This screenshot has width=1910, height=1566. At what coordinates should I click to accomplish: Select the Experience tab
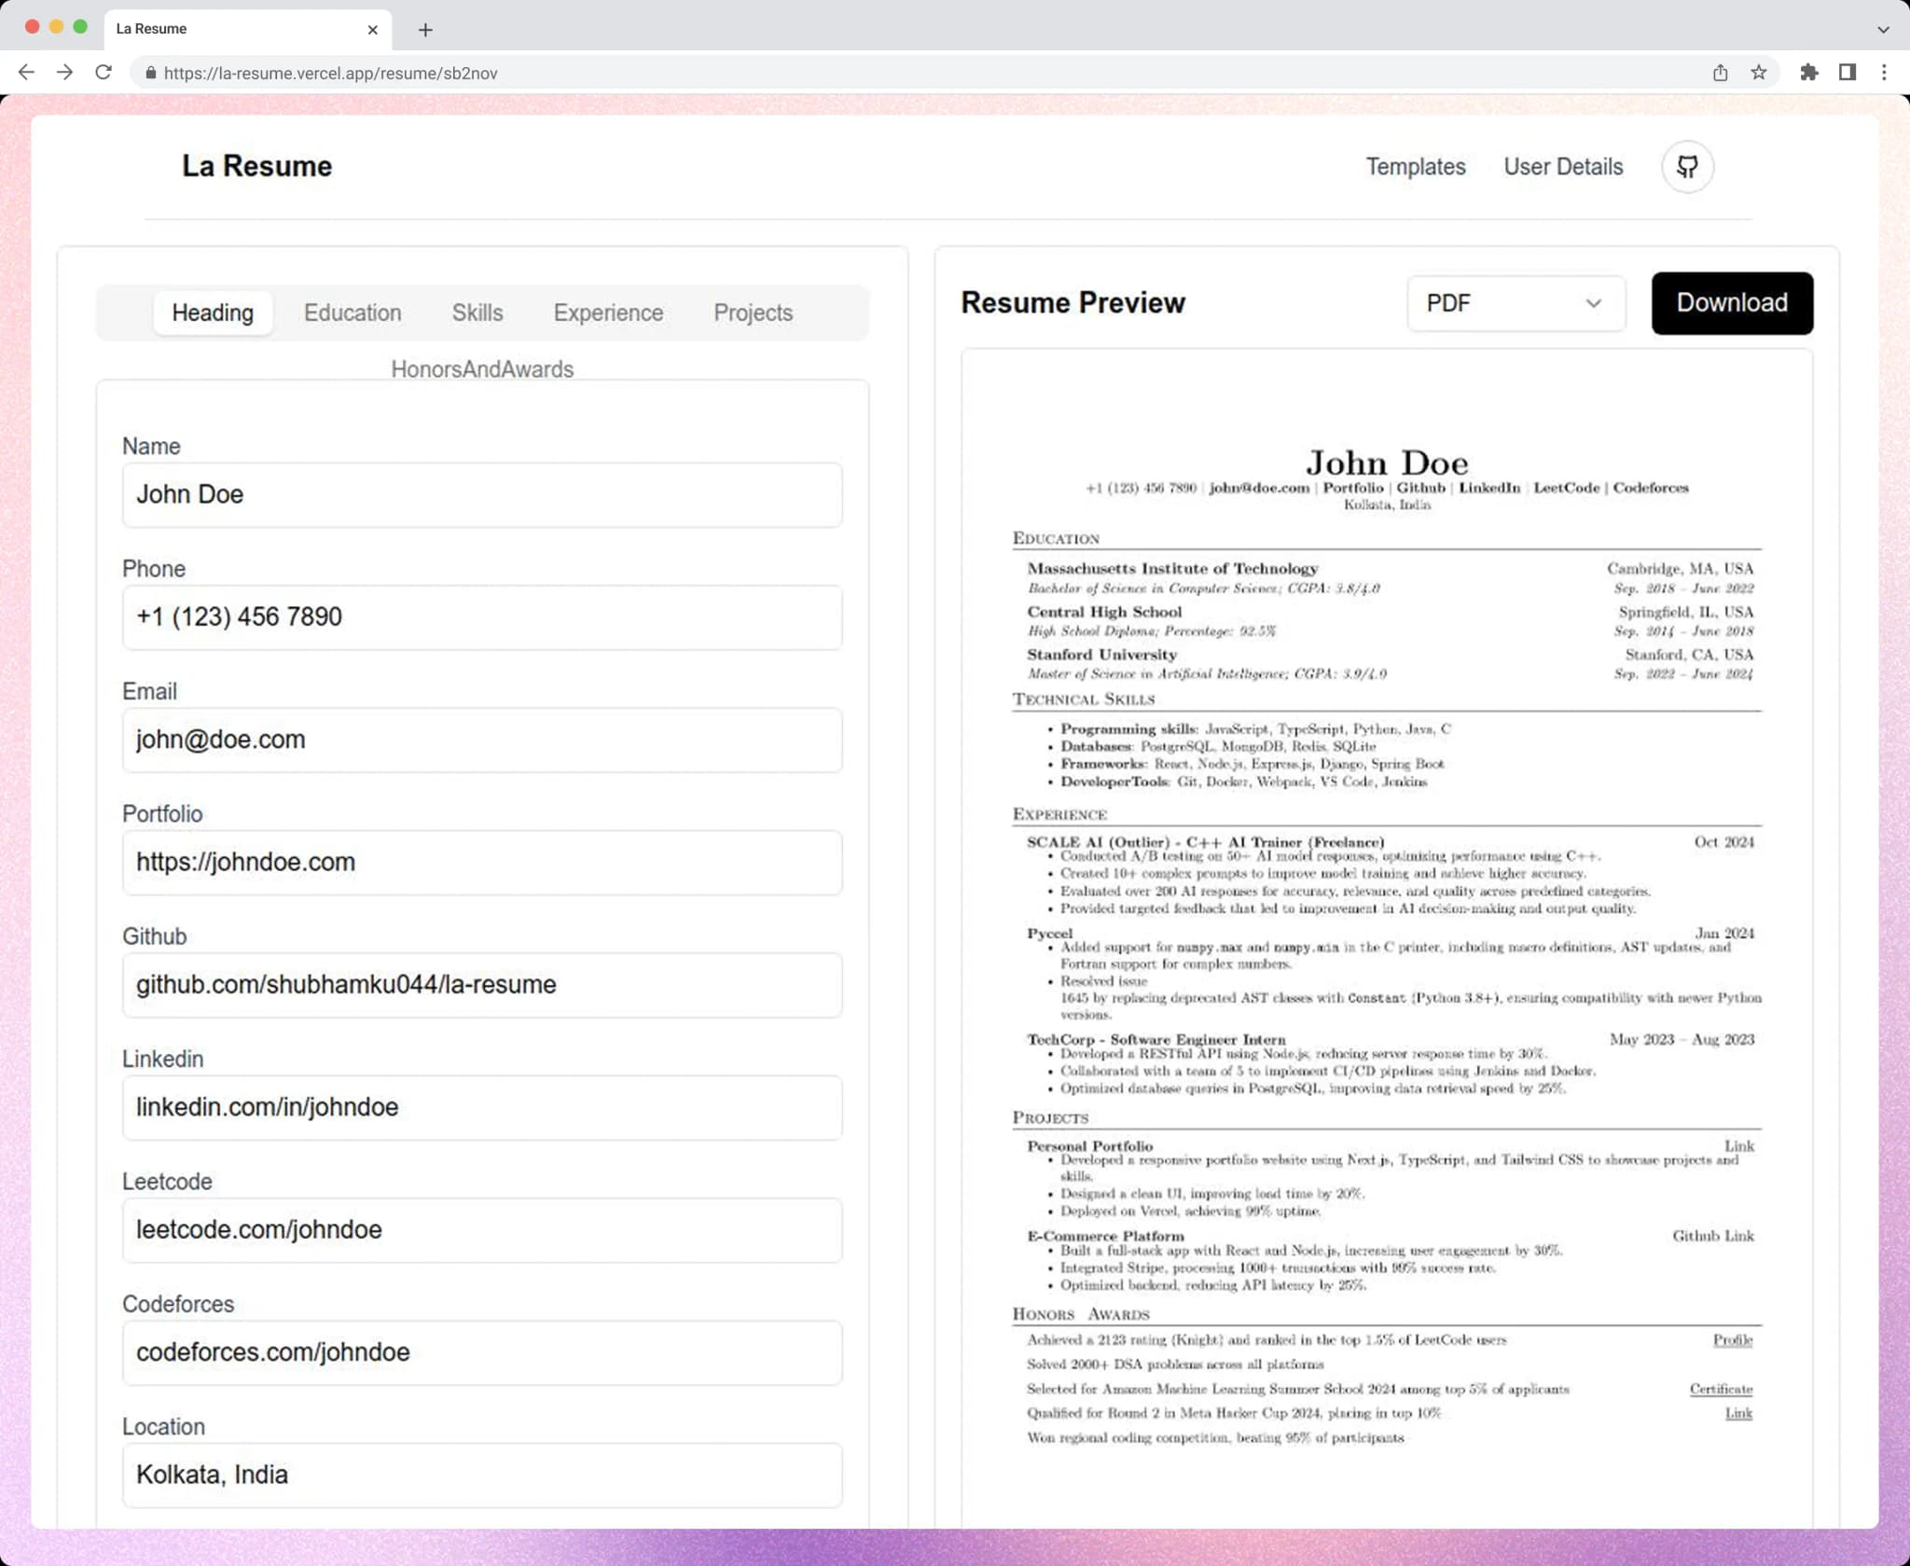[x=607, y=312]
